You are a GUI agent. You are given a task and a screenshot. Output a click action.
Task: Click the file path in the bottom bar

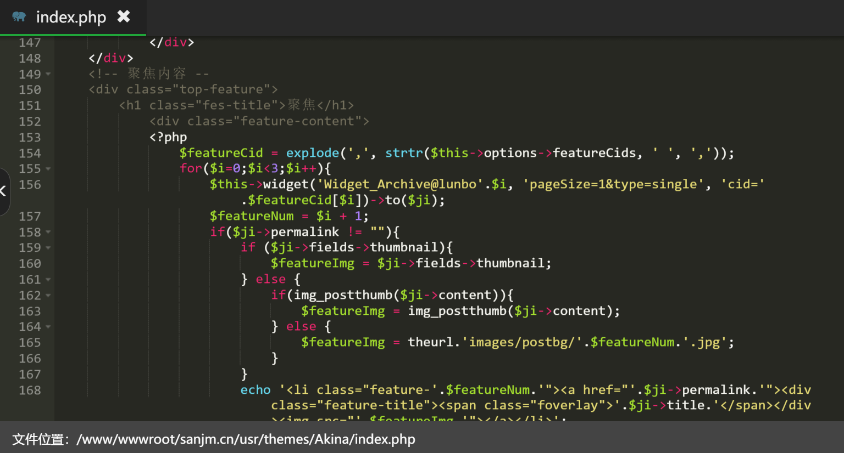[246, 439]
